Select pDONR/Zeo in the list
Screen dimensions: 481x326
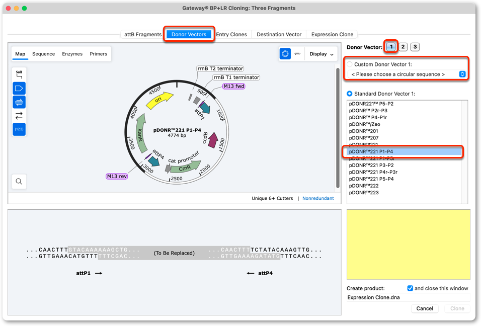pos(405,124)
